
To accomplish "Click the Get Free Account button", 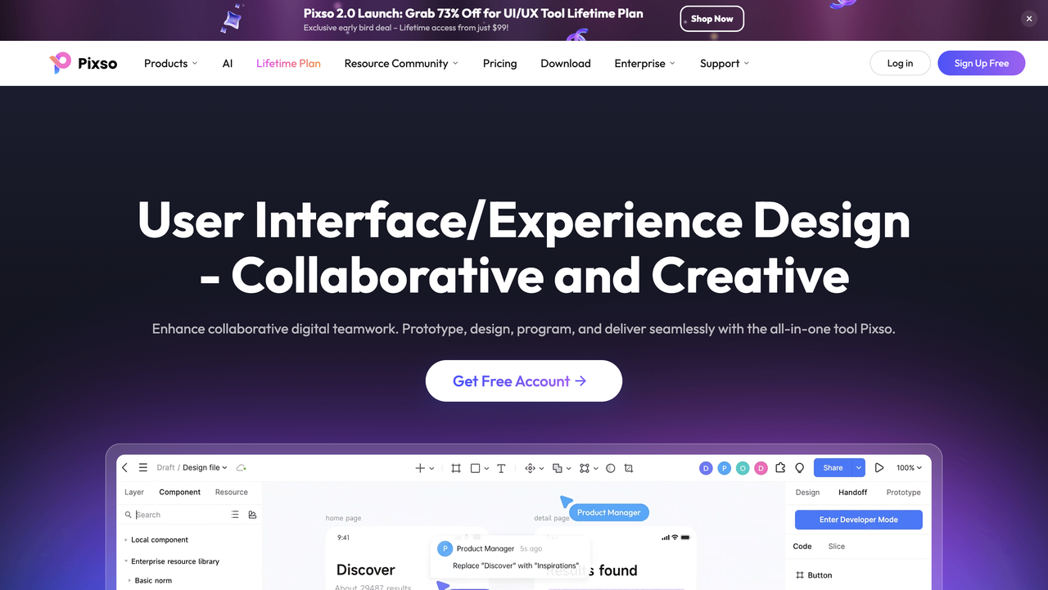I will [524, 381].
